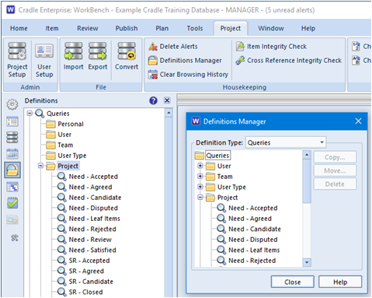Open the Publish ribbon tab

(127, 28)
